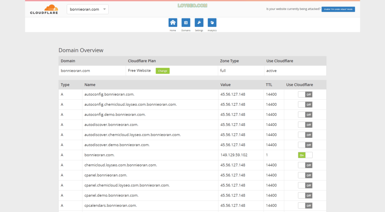This screenshot has width=385, height=212.
Task: Click the Type column header
Action: tap(65, 85)
